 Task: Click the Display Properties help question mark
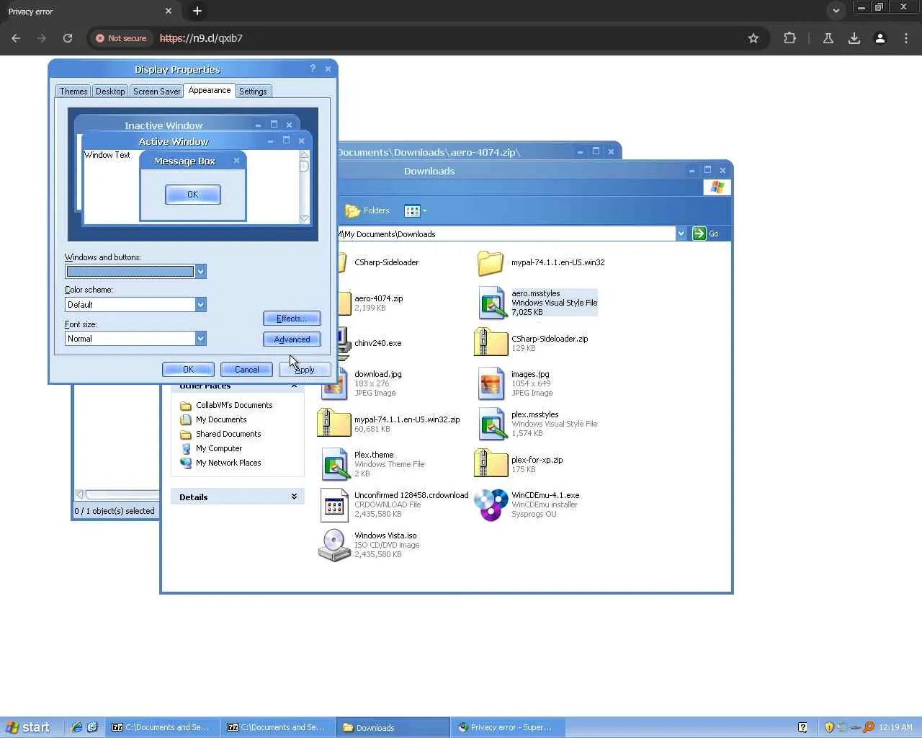click(x=313, y=68)
